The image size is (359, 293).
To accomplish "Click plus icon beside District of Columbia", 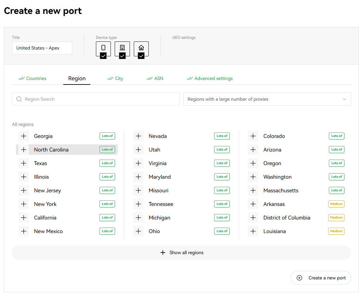I will tap(253, 218).
